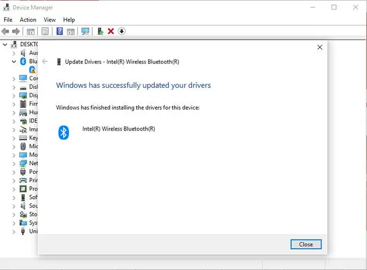Expand the Universal Serial Bus category

point(14,232)
